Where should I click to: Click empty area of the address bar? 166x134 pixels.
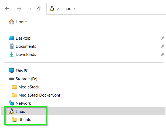click(x=121, y=9)
